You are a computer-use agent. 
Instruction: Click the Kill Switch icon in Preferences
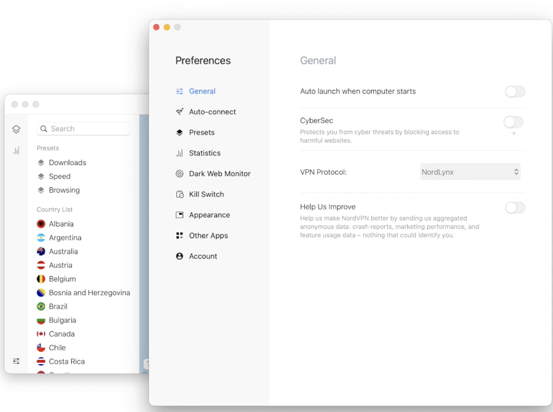point(180,194)
